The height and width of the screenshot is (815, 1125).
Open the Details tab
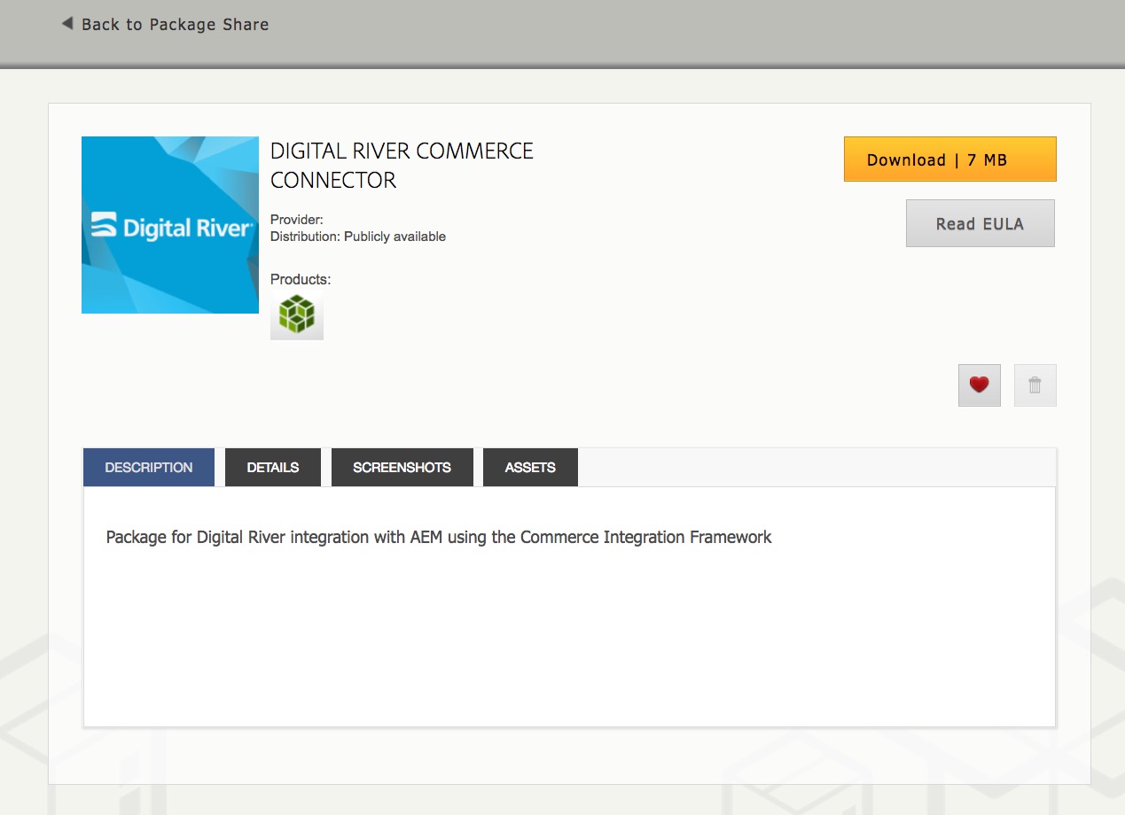tap(273, 467)
